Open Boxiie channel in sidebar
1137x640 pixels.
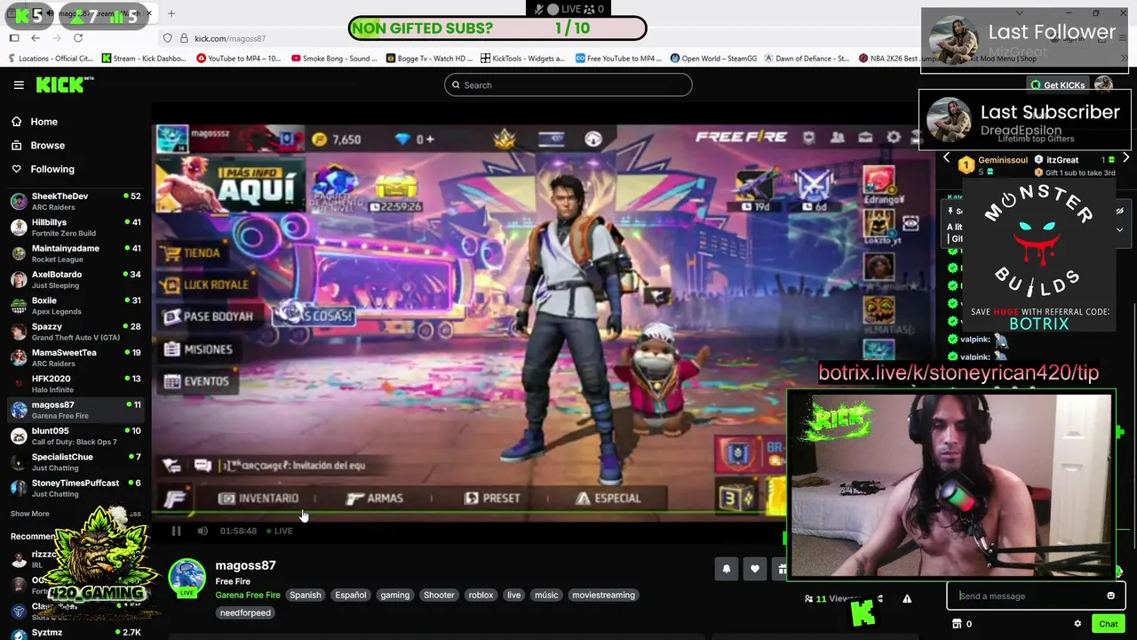tap(76, 306)
